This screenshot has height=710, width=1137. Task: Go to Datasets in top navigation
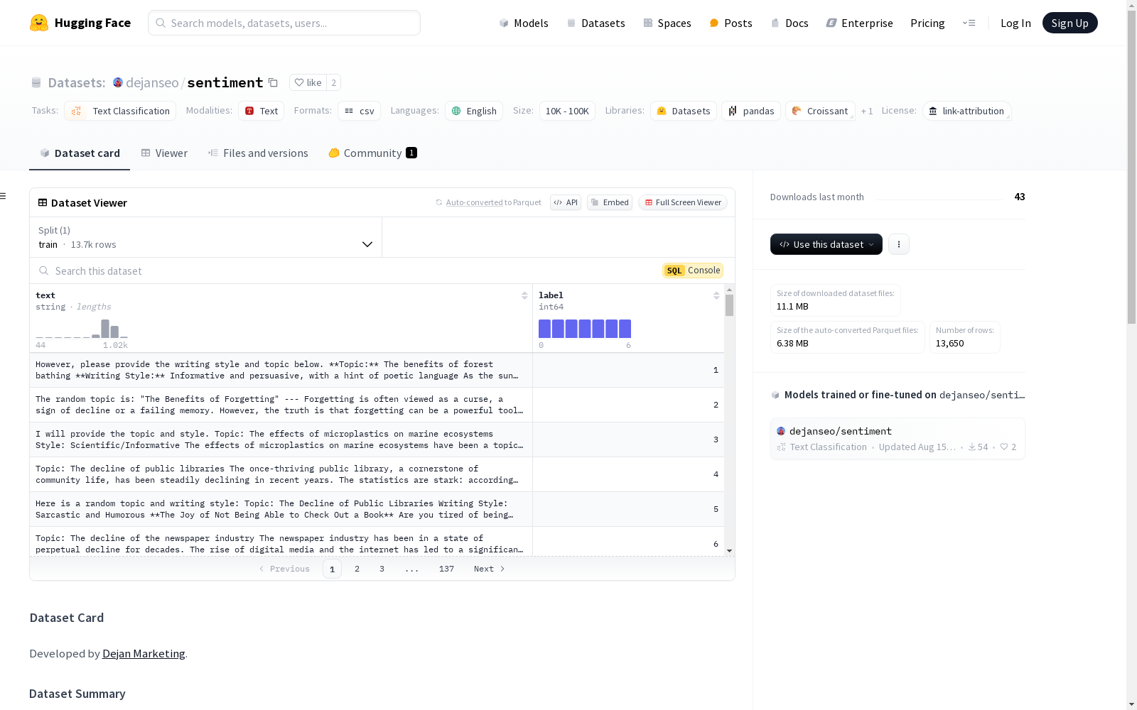click(x=596, y=23)
